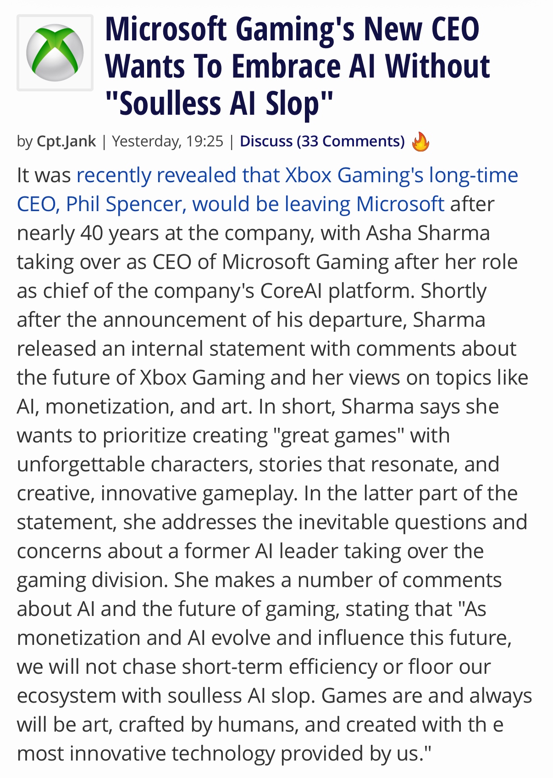Open author Cpt.Jank's profile
Viewport: 553px width, 778px height.
pyautogui.click(x=66, y=141)
